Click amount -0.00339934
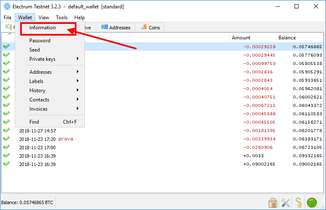 (259, 139)
